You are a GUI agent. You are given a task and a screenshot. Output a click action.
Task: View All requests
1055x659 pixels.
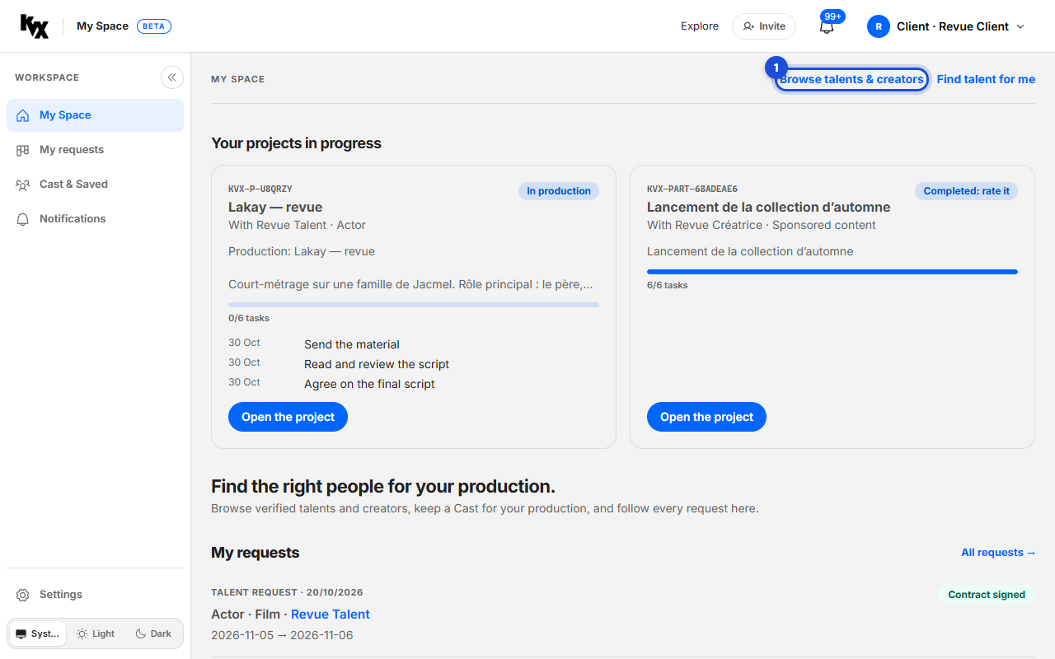click(x=998, y=553)
